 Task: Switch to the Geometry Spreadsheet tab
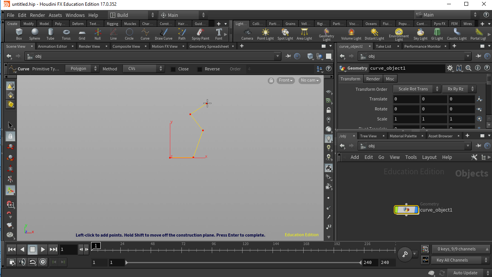(x=209, y=47)
